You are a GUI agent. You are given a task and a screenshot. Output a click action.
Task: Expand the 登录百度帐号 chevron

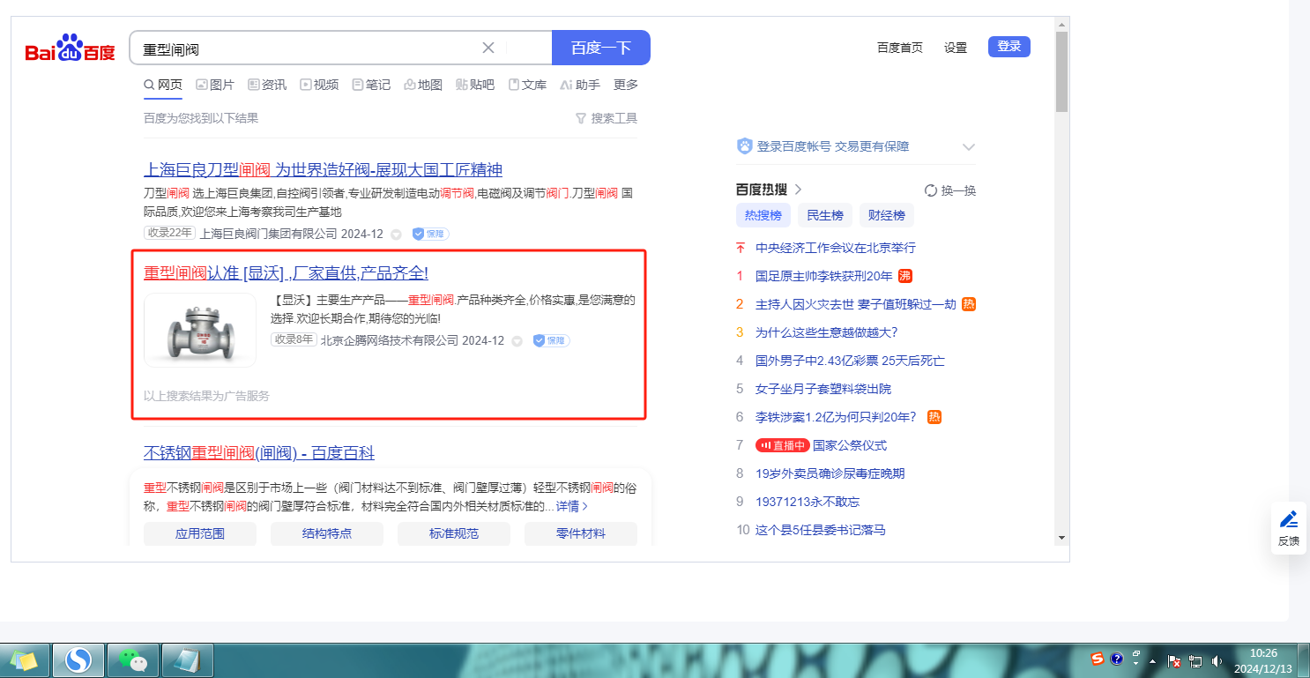(969, 146)
